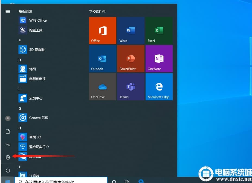Screen dimensions: 252x183
Task: Open the OneNote tile
Action: [159, 59]
